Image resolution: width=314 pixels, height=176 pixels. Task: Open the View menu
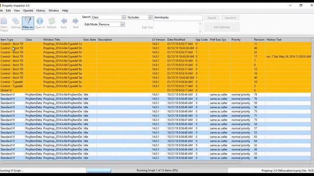[17, 11]
